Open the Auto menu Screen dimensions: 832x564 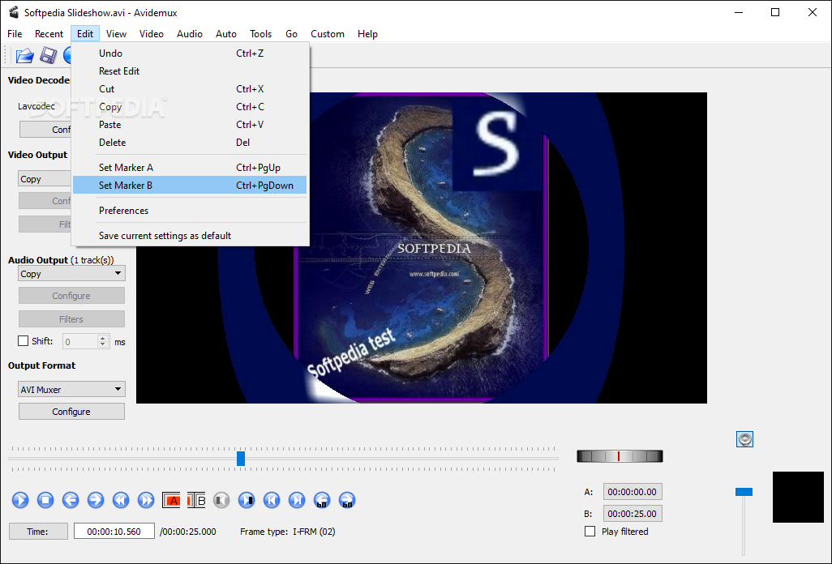pyautogui.click(x=226, y=34)
